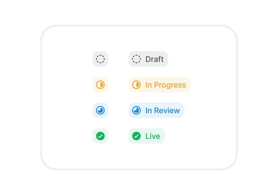Select the green Live status badge
The height and width of the screenshot is (195, 278).
pos(147,136)
